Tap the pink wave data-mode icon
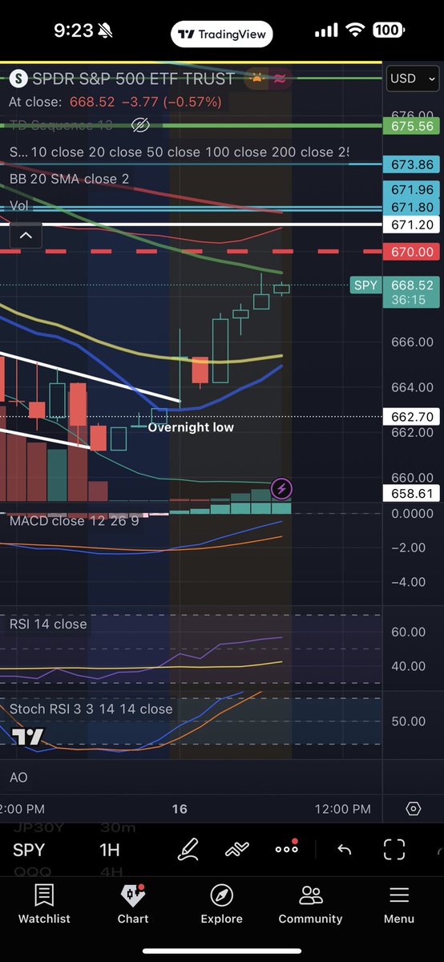The width and height of the screenshot is (444, 962). [280, 79]
